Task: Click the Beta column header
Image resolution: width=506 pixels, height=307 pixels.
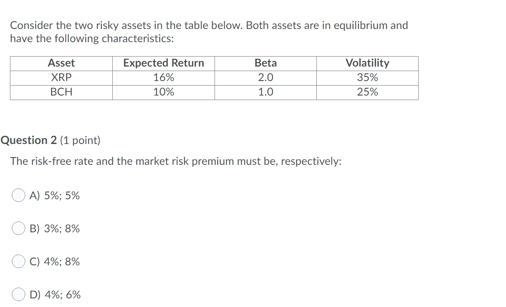Action: [265, 63]
